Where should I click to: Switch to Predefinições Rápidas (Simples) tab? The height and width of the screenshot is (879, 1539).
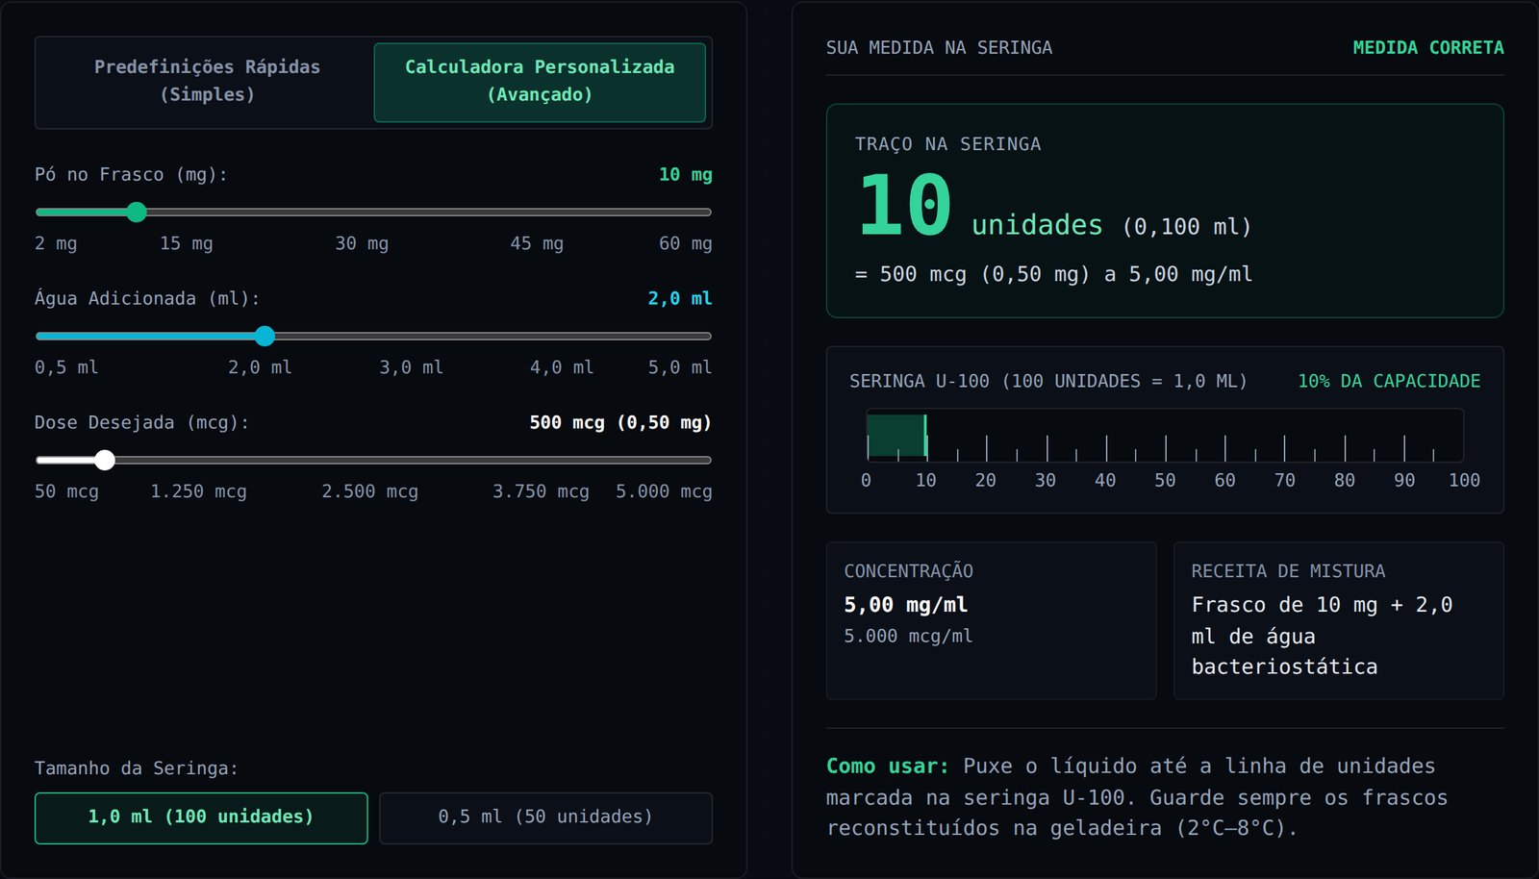point(207,82)
